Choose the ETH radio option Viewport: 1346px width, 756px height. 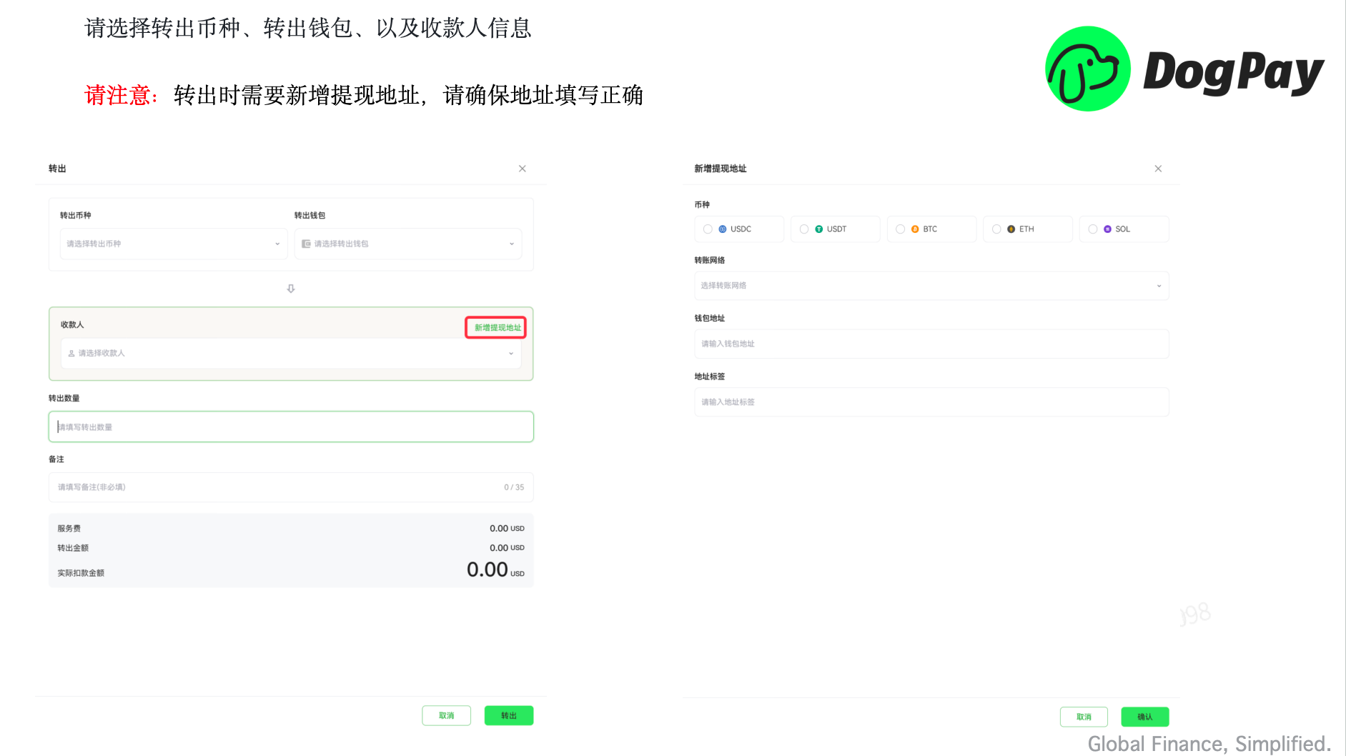click(996, 229)
